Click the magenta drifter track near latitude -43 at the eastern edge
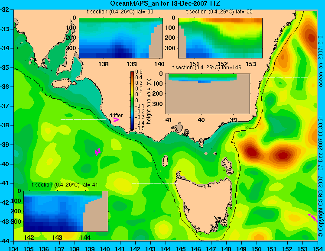The width and height of the screenshot is (325, 251). [313, 218]
